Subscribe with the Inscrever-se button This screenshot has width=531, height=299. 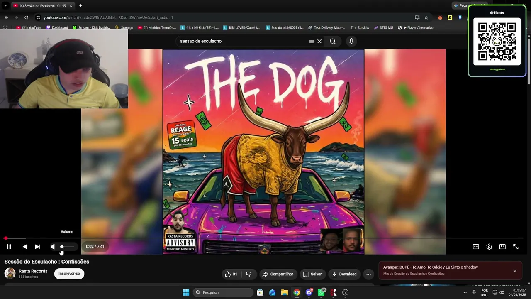(x=69, y=274)
